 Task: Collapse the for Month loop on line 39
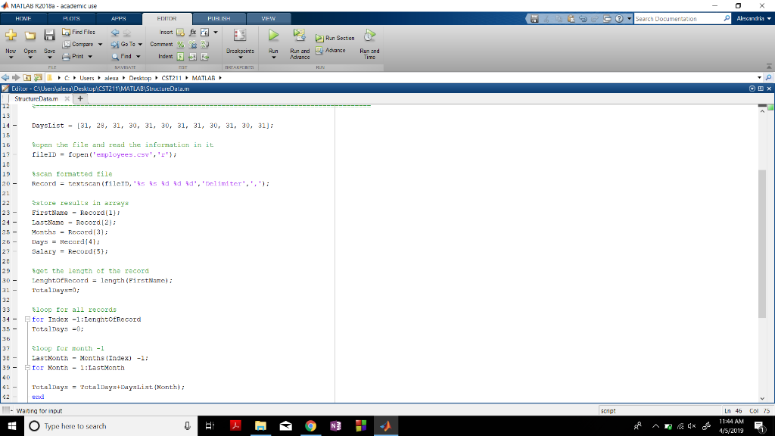coord(28,368)
